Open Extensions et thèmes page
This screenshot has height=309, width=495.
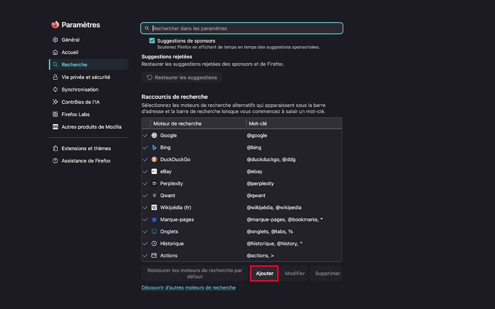89,148
